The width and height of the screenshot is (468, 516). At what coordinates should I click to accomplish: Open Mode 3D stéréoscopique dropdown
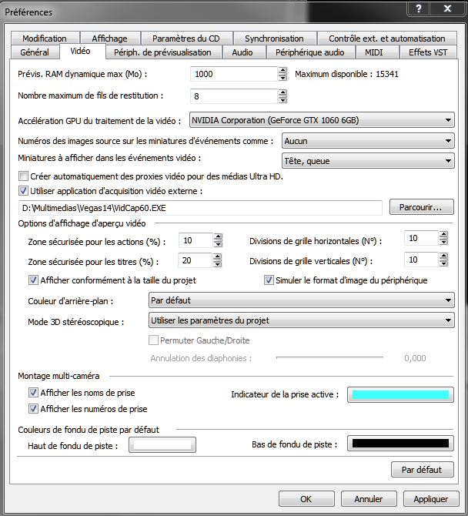tap(302, 320)
